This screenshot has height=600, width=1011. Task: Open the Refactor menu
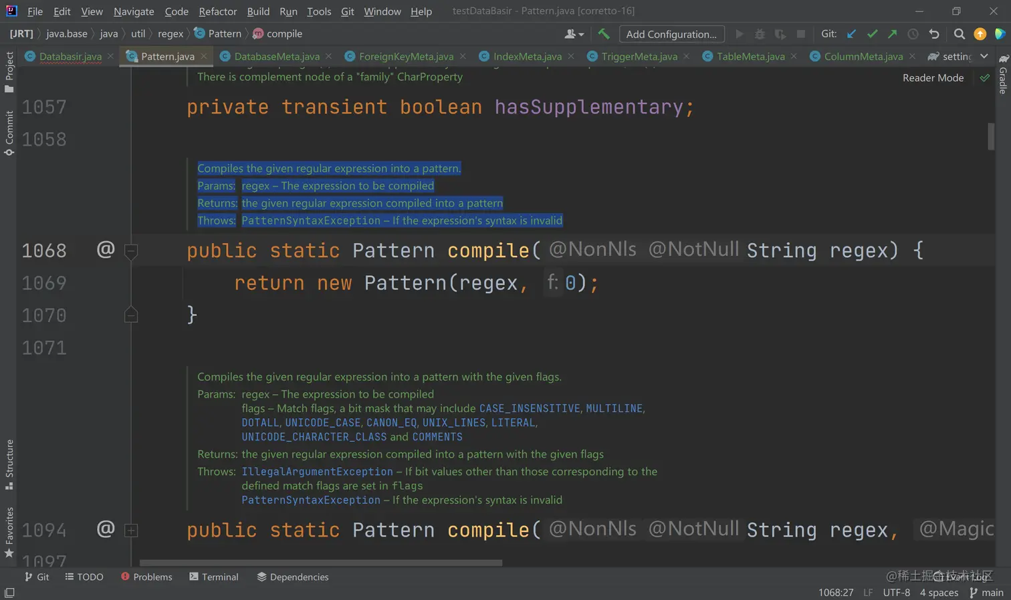click(x=217, y=11)
